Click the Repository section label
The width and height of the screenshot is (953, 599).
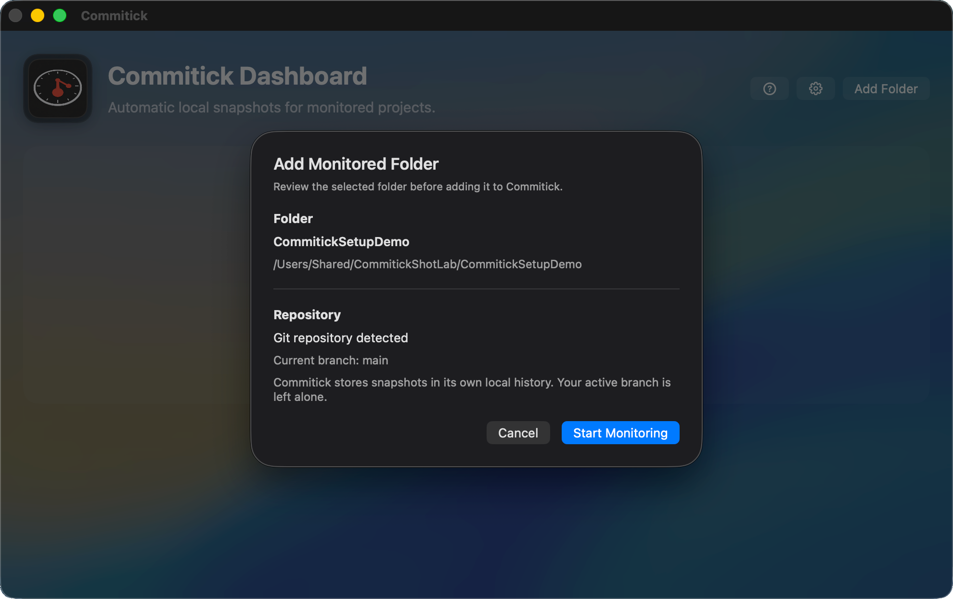pyautogui.click(x=307, y=314)
